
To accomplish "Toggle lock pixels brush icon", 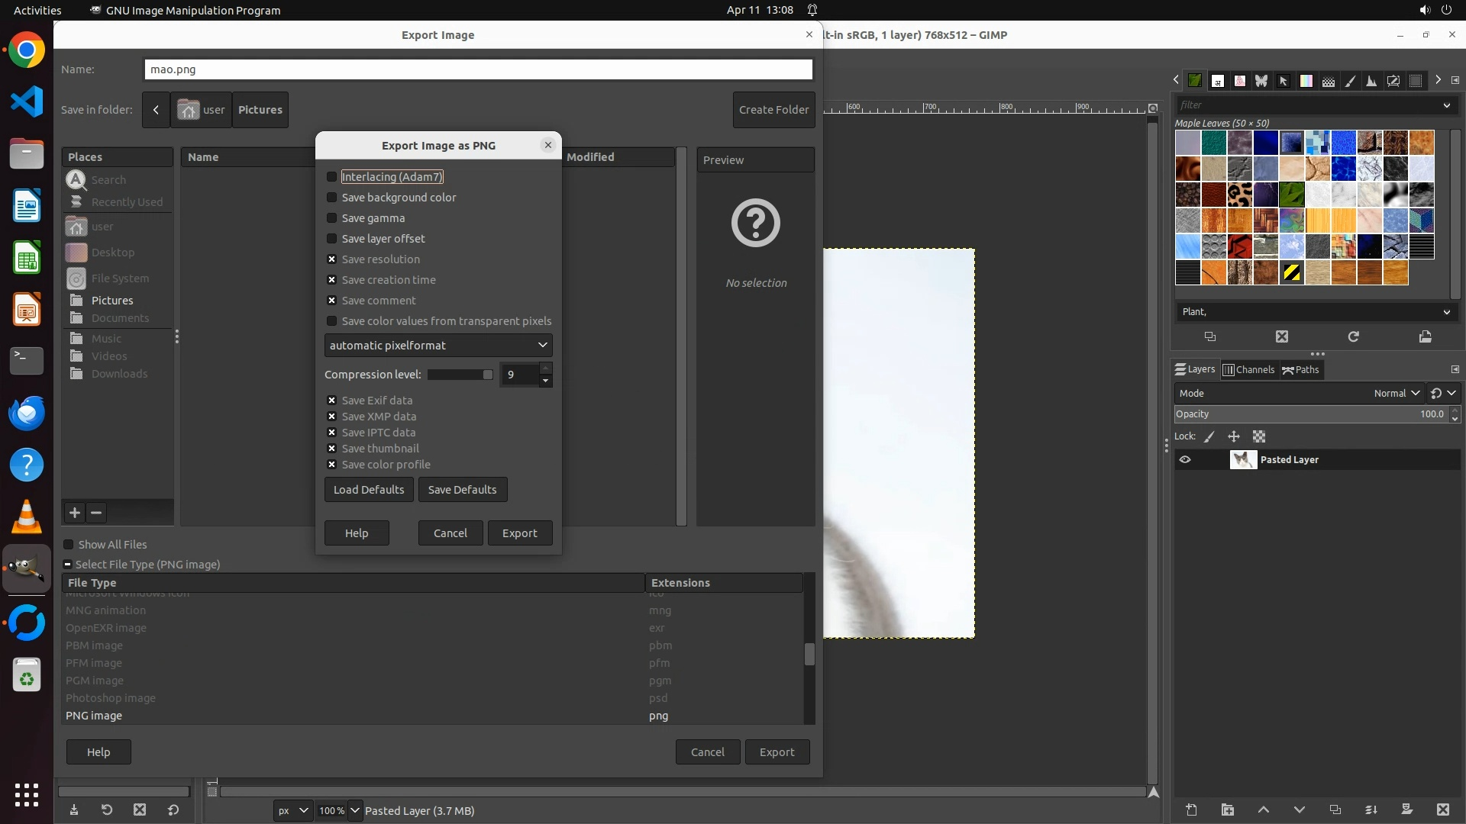I will point(1209,436).
